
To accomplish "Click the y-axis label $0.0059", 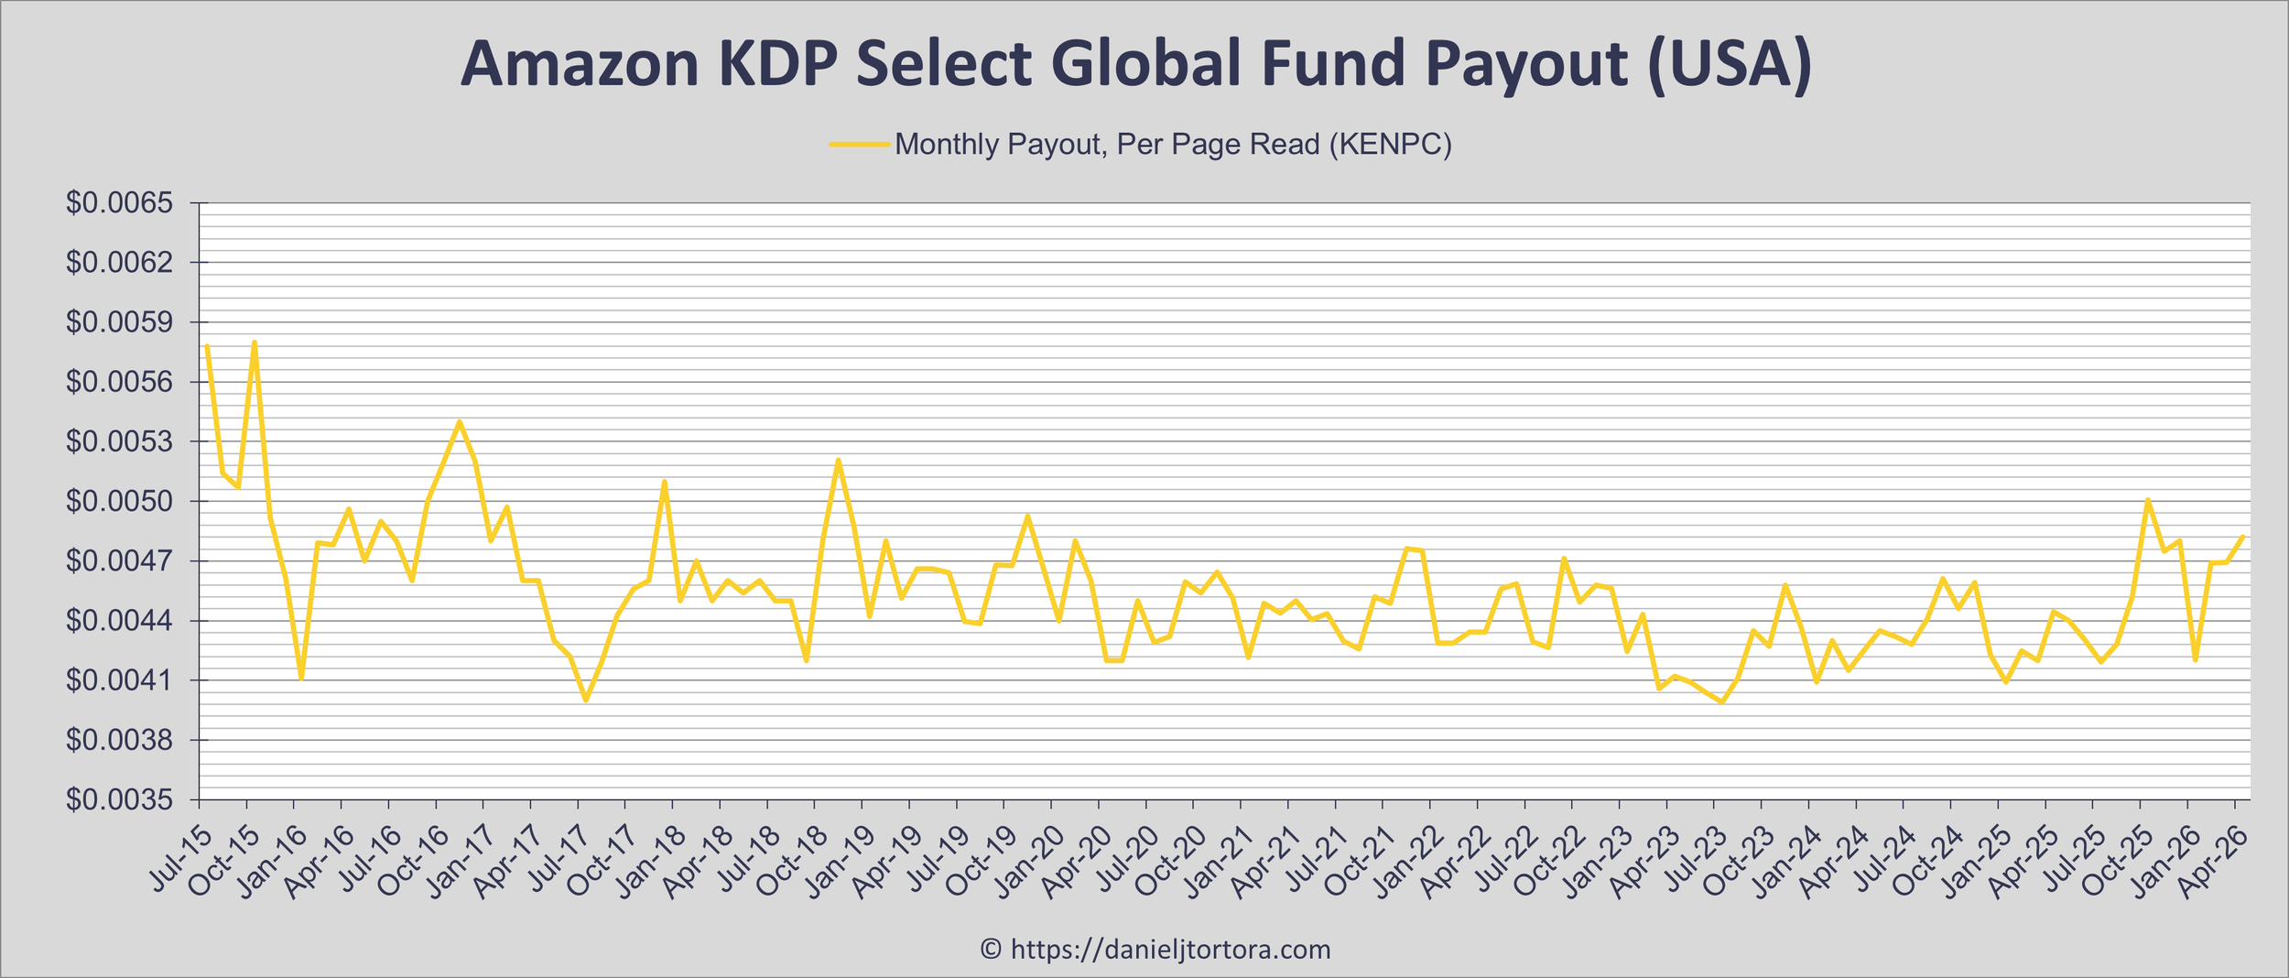I will pos(119,322).
